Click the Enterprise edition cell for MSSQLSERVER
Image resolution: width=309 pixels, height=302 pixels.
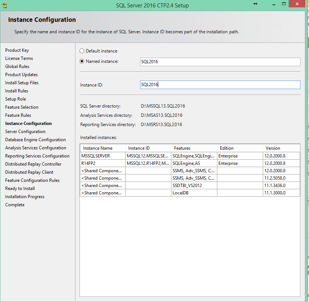(x=240, y=156)
